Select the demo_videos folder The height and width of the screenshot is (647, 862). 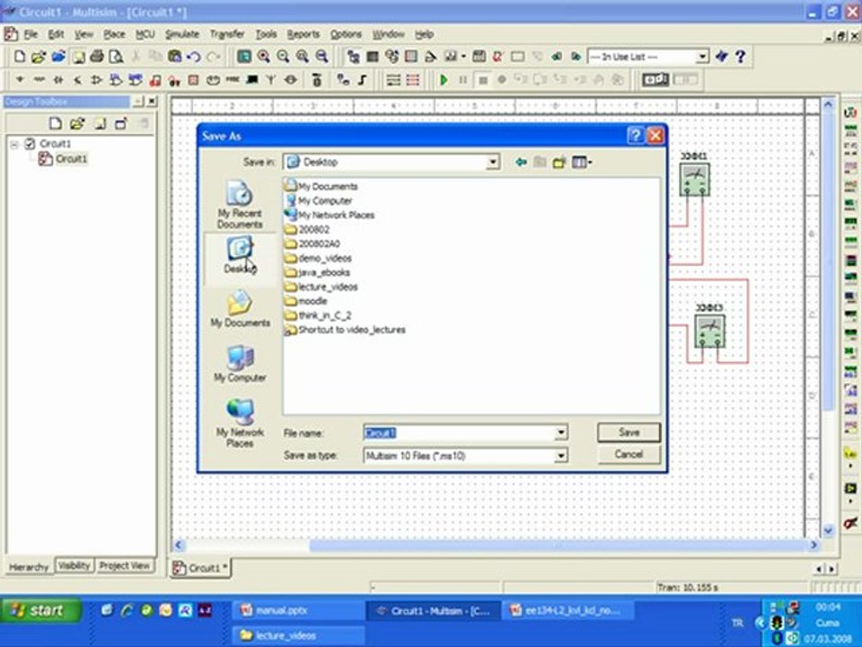coord(318,258)
